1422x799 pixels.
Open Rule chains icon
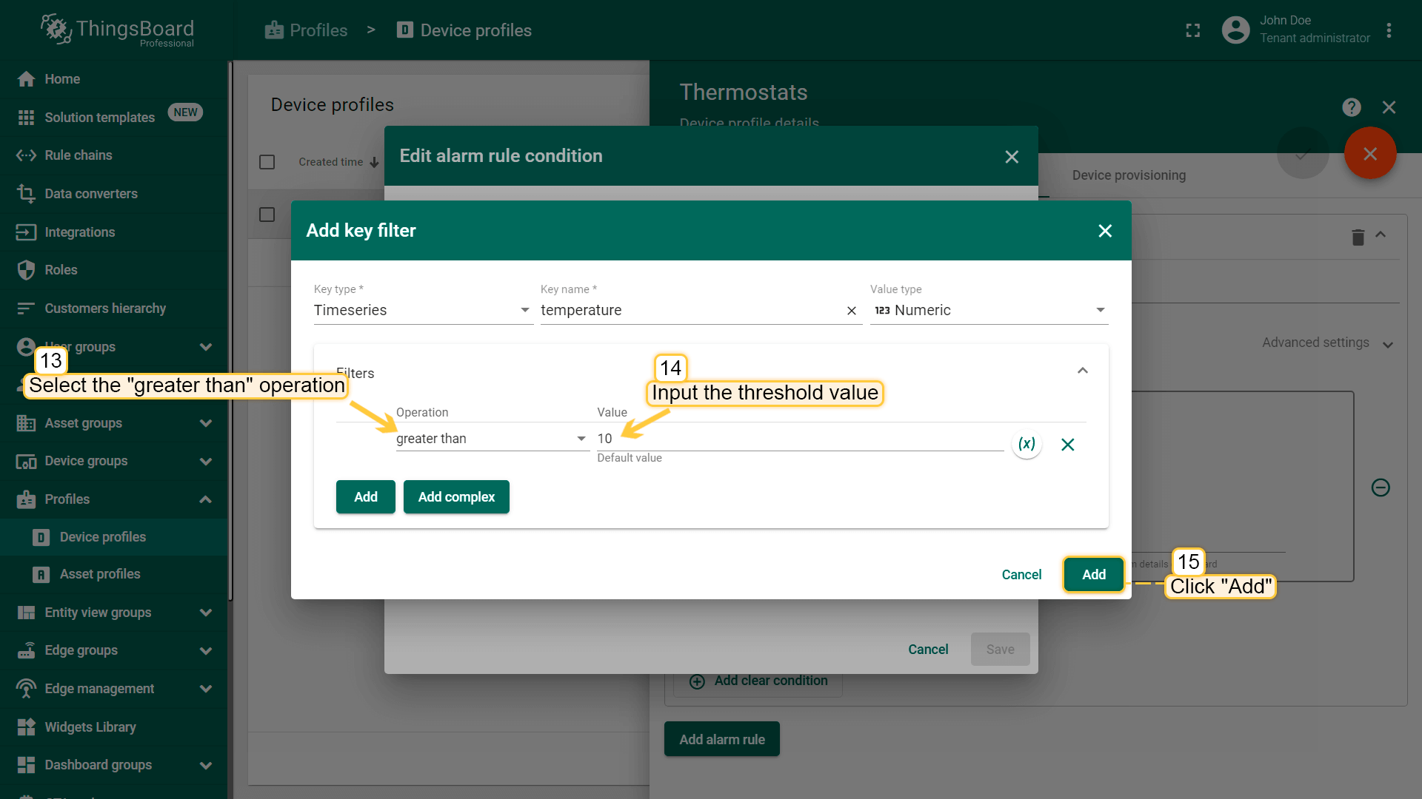pos(27,155)
